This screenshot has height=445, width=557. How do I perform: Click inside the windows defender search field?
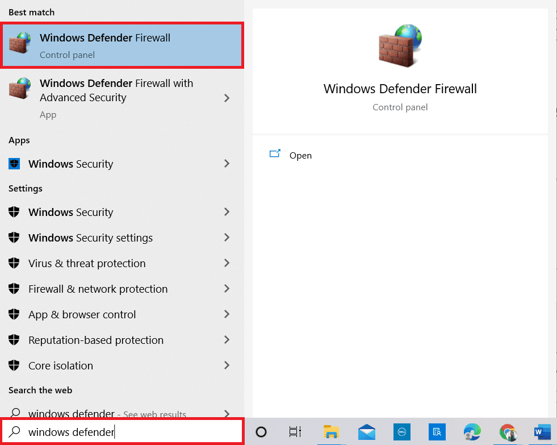point(114,432)
